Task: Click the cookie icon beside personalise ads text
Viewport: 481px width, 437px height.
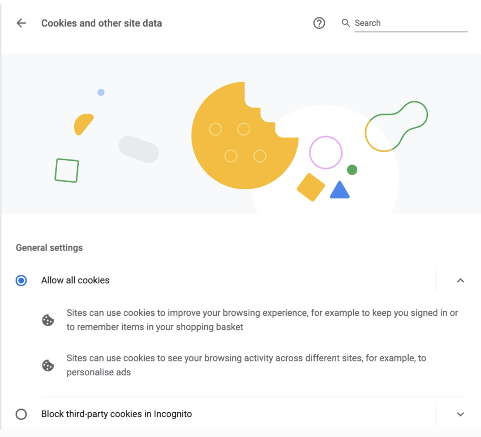Action: tap(48, 365)
